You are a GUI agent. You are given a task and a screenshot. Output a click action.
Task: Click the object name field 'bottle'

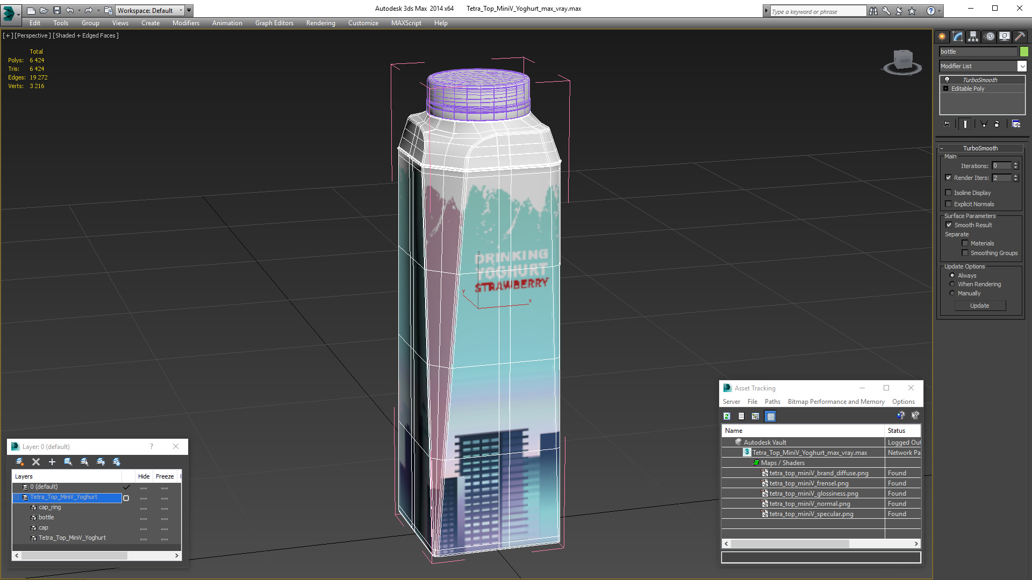(x=978, y=52)
